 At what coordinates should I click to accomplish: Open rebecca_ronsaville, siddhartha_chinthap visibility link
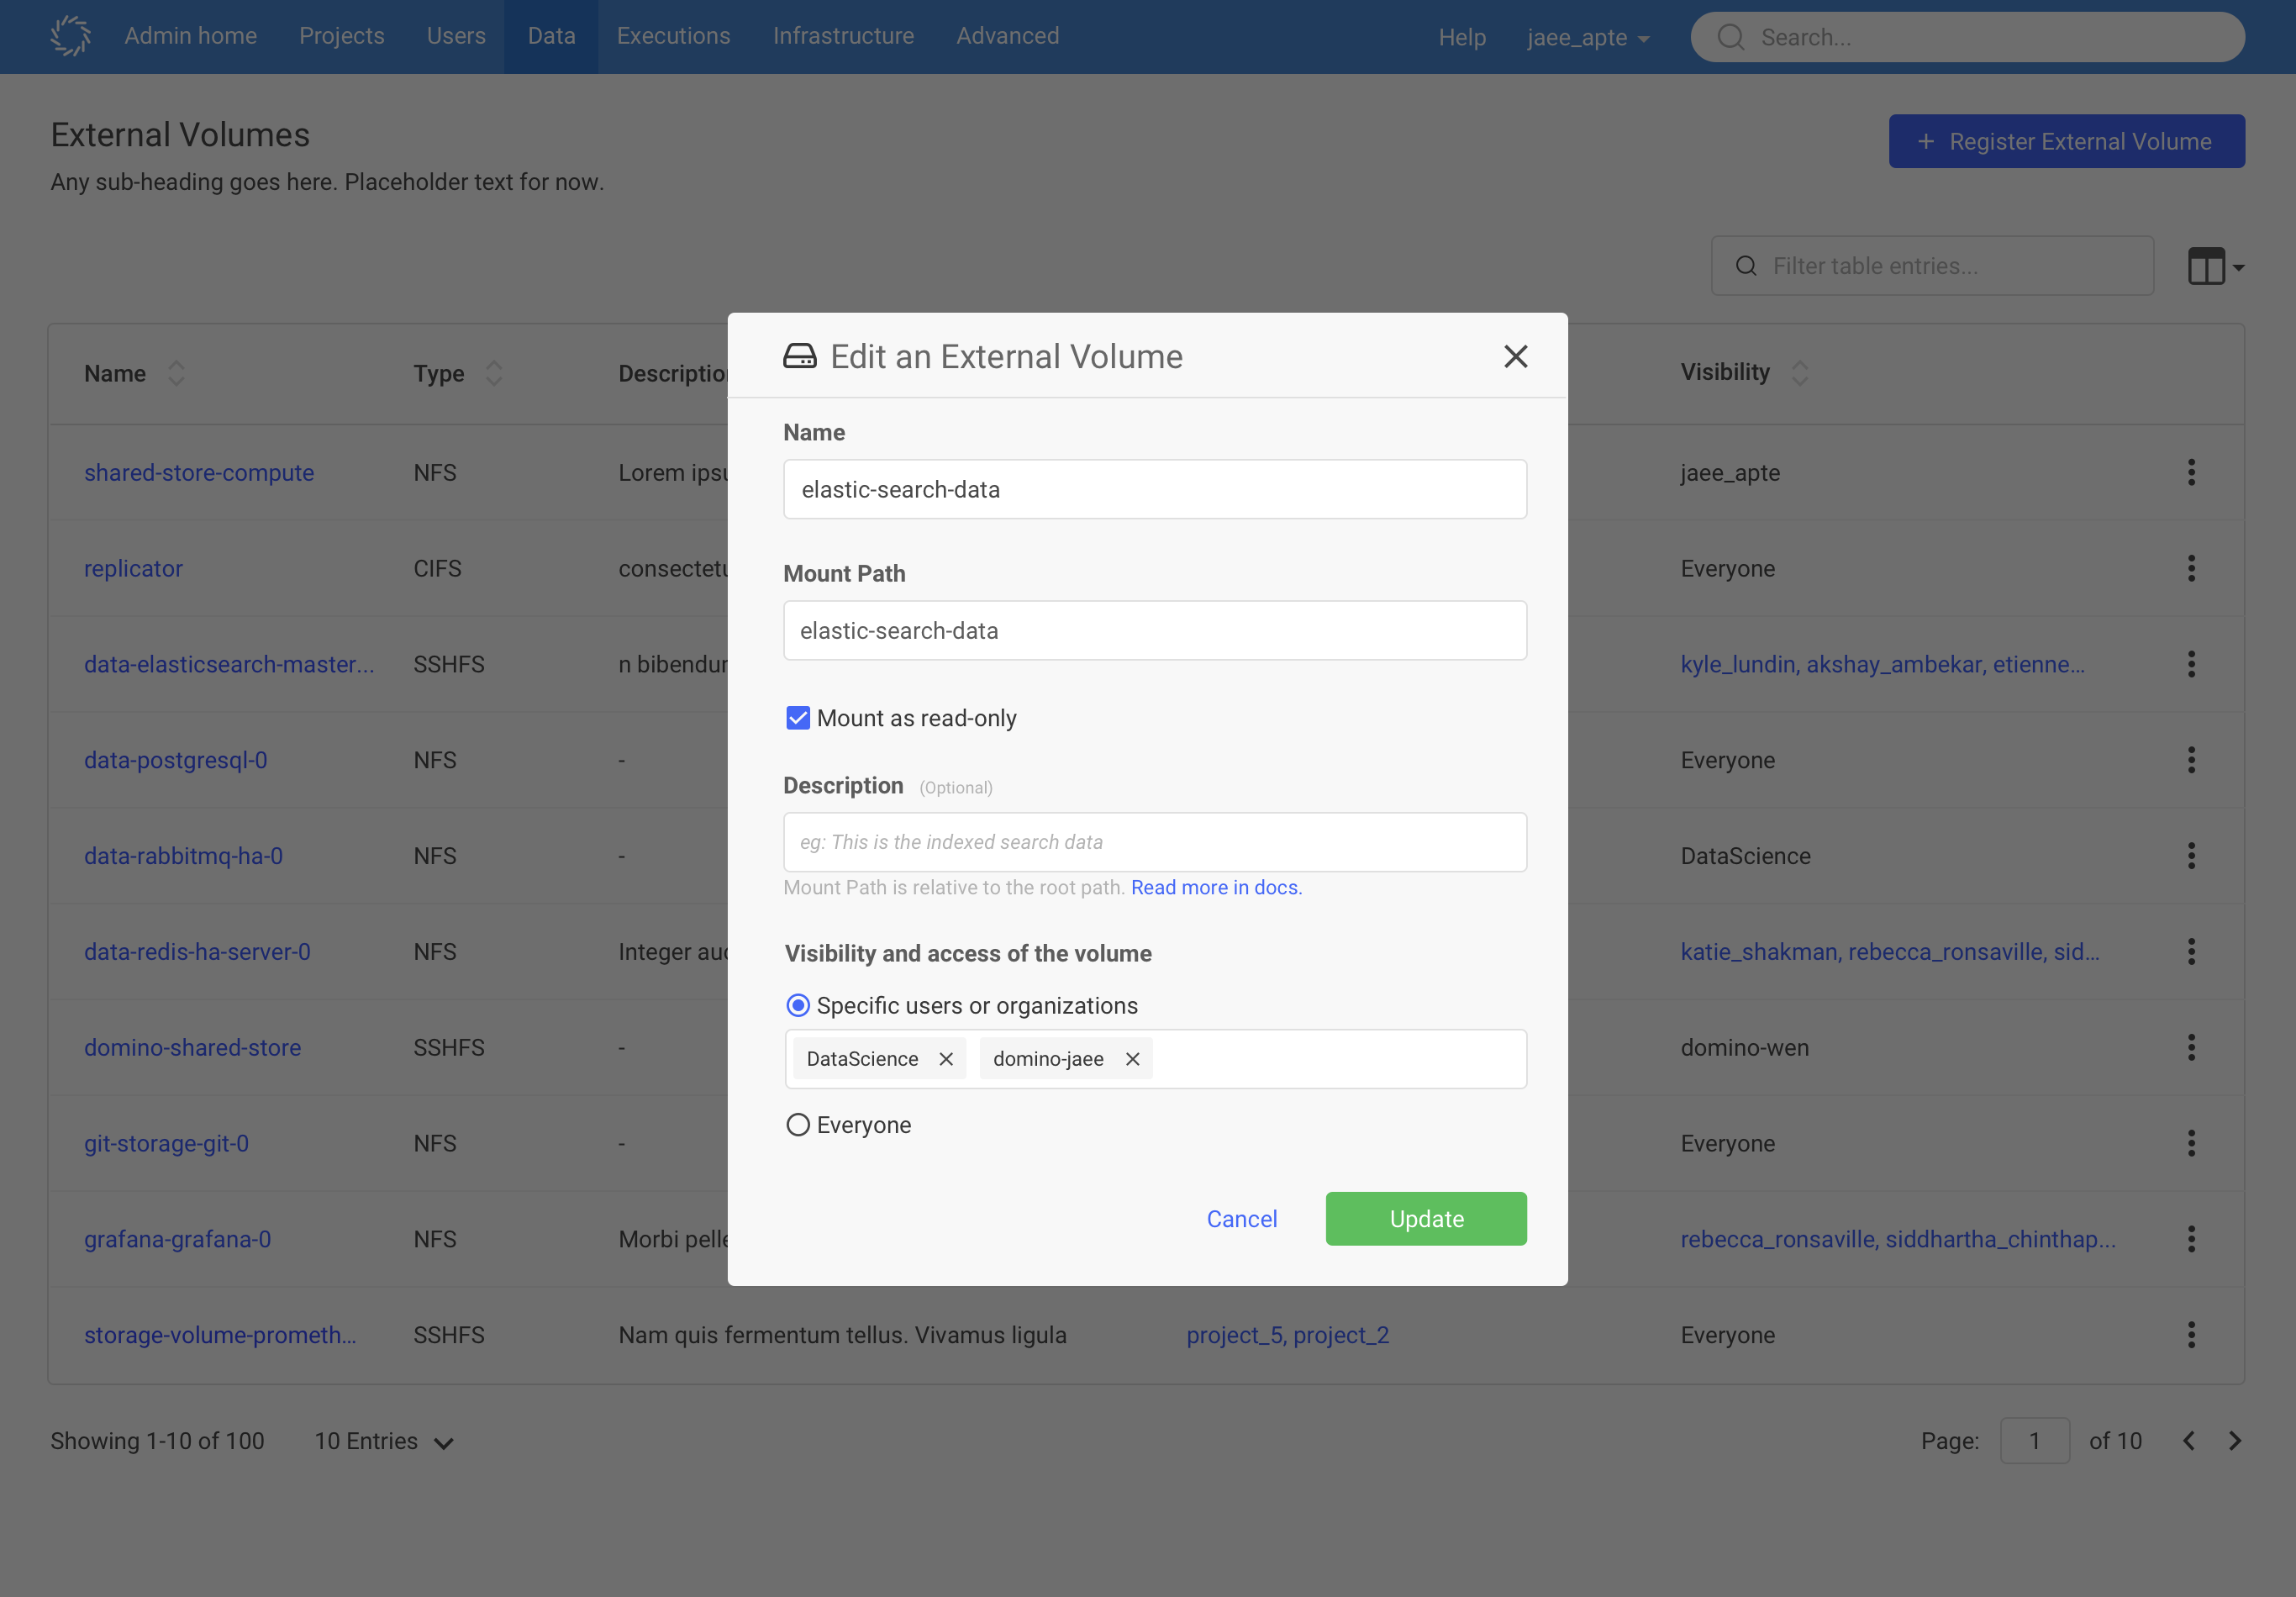1898,1239
